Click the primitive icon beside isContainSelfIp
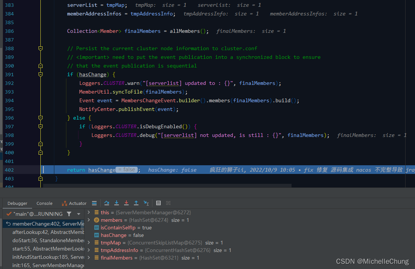This screenshot has height=269, width=415. coord(97,228)
